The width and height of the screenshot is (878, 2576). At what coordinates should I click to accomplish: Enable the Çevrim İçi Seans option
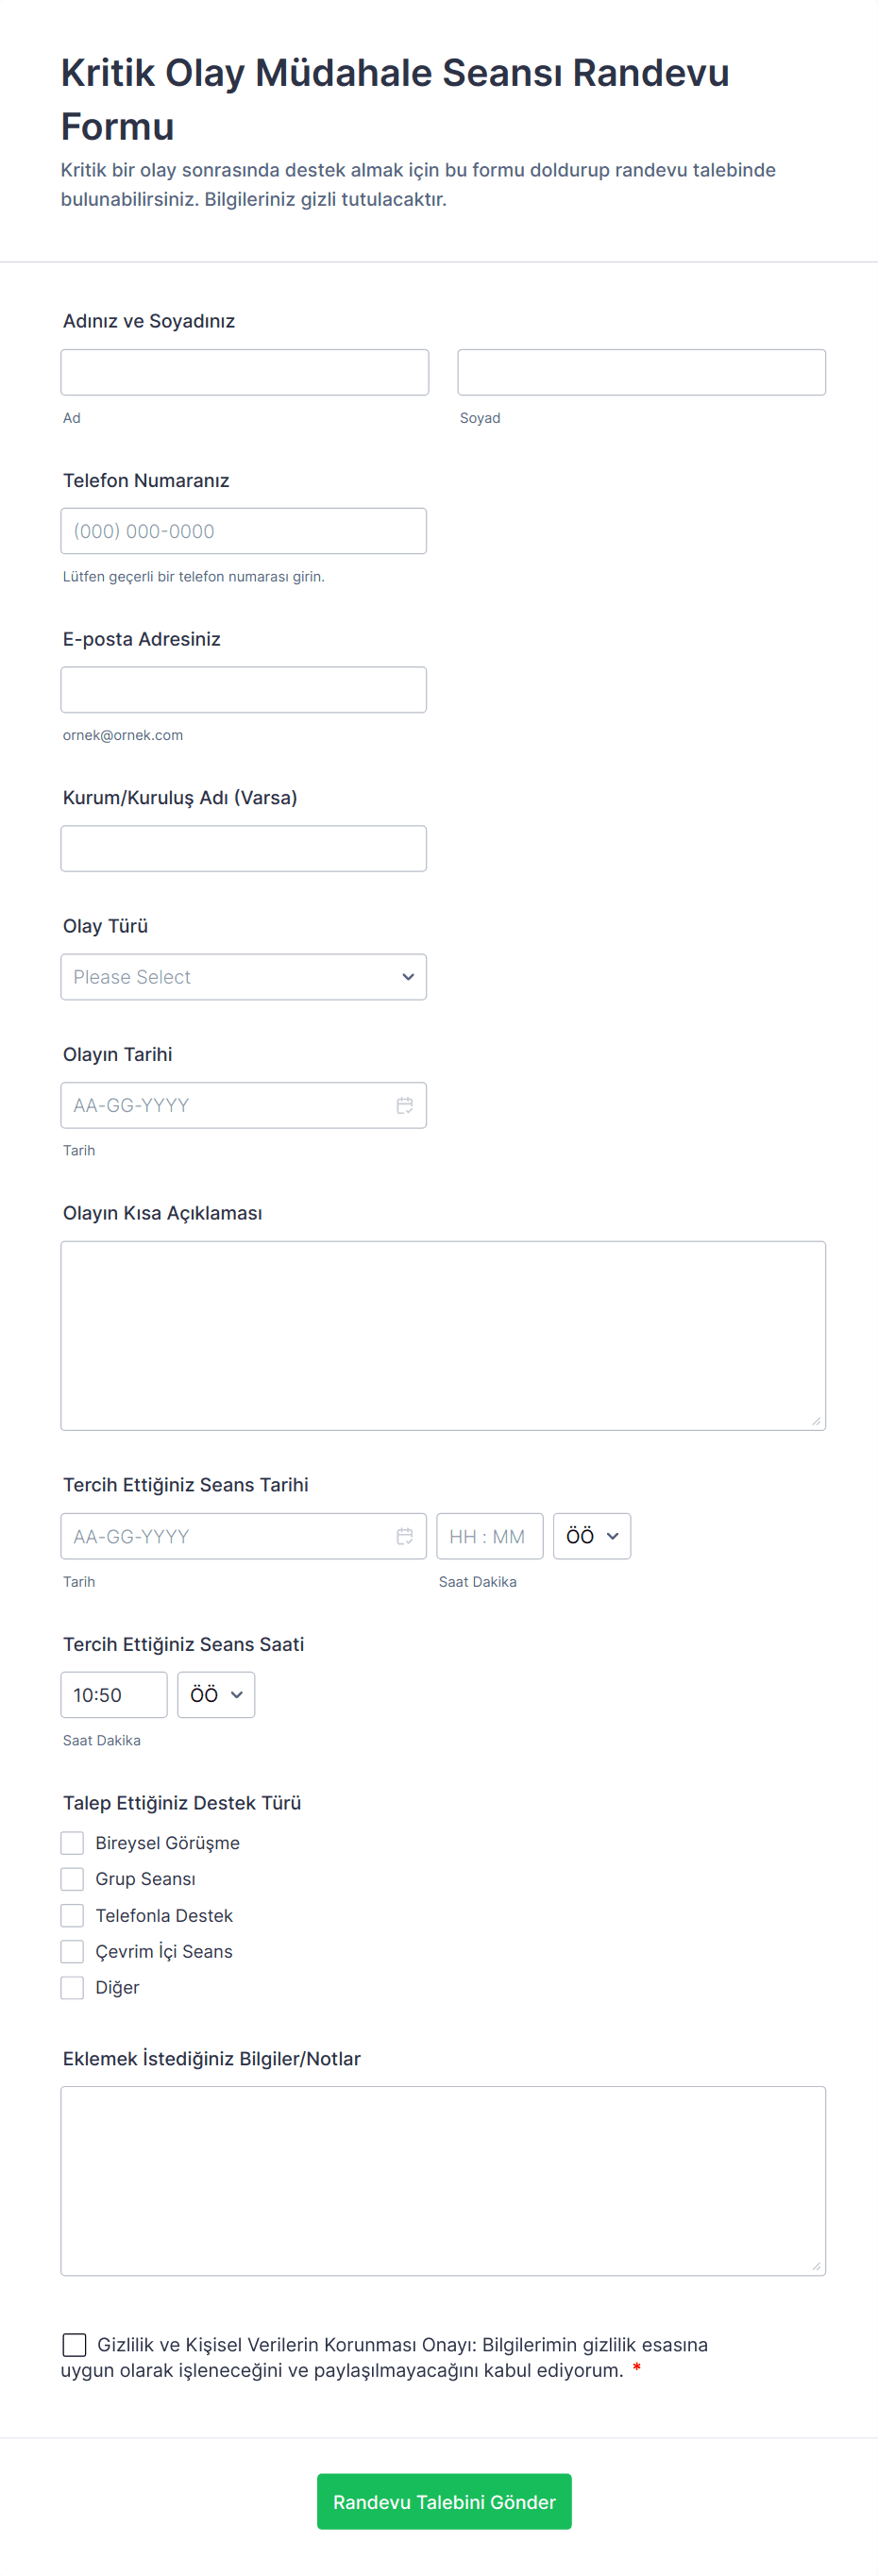[x=72, y=1951]
